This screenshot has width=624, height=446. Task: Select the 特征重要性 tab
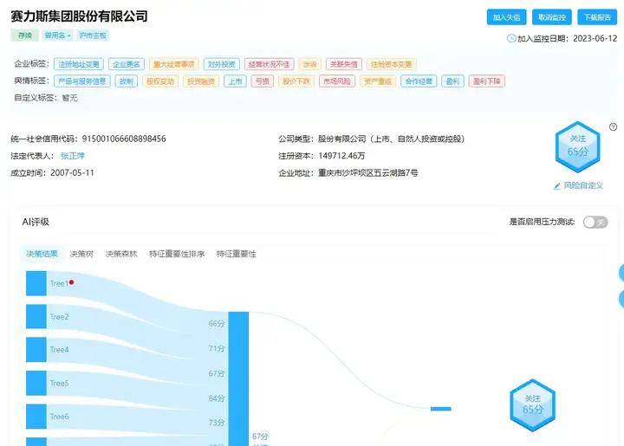236,254
